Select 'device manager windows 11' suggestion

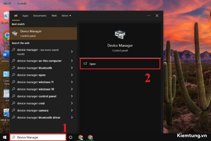click(43, 82)
